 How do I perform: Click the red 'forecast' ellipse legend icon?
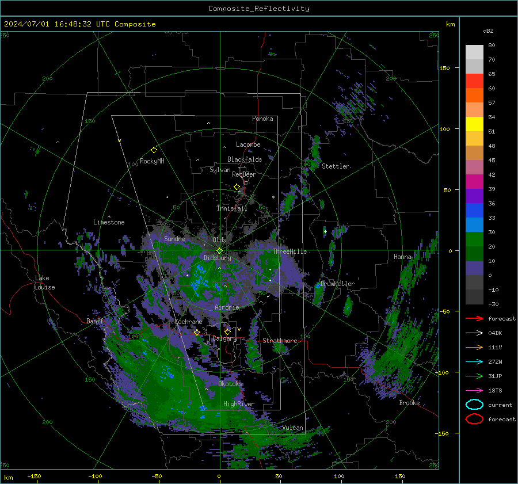point(474,419)
